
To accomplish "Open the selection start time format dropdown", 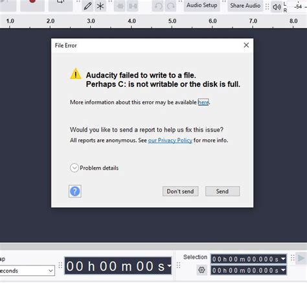I will pyautogui.click(x=283, y=258).
